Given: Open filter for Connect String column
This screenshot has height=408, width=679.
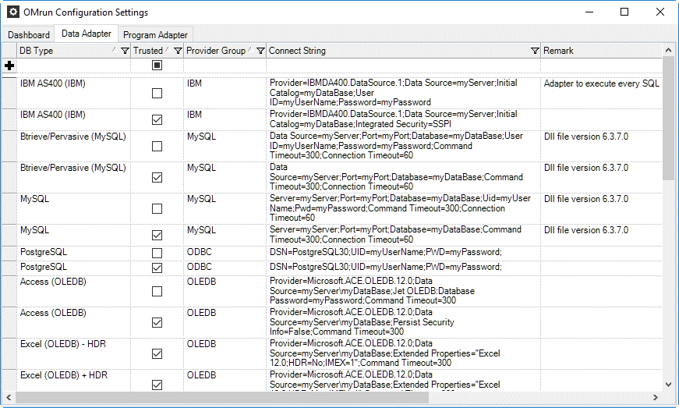Looking at the screenshot, I should (x=535, y=51).
